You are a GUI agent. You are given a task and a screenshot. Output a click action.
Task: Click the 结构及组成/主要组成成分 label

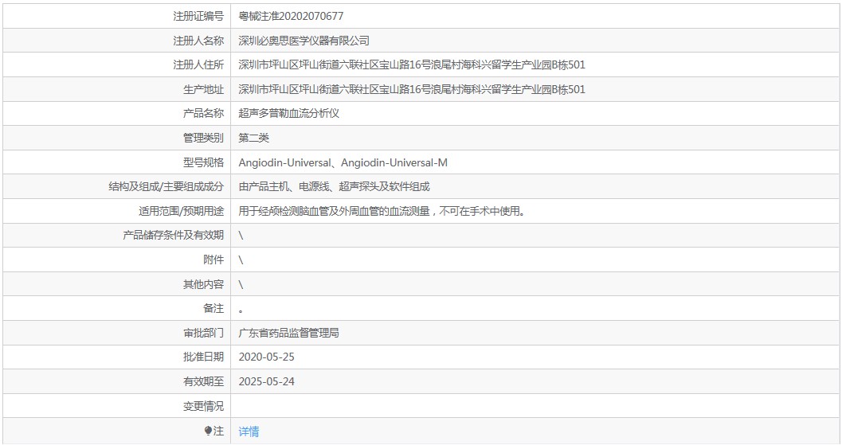(166, 187)
